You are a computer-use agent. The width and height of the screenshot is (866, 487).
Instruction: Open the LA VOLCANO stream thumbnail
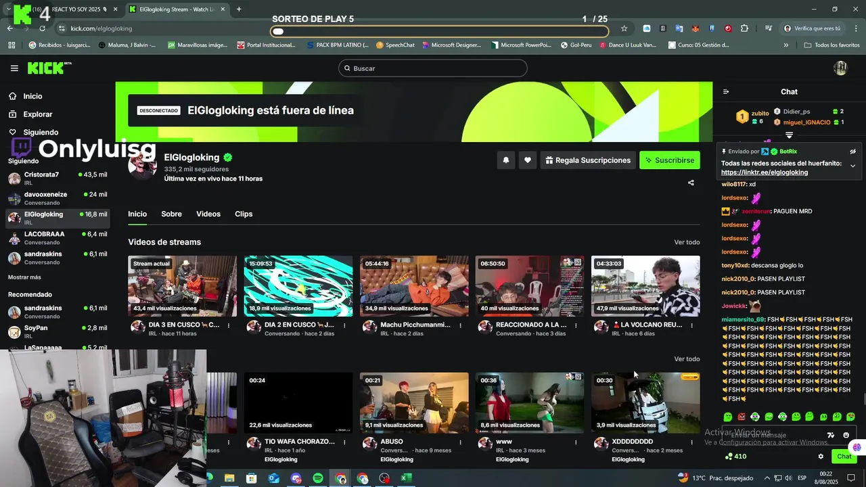(645, 286)
